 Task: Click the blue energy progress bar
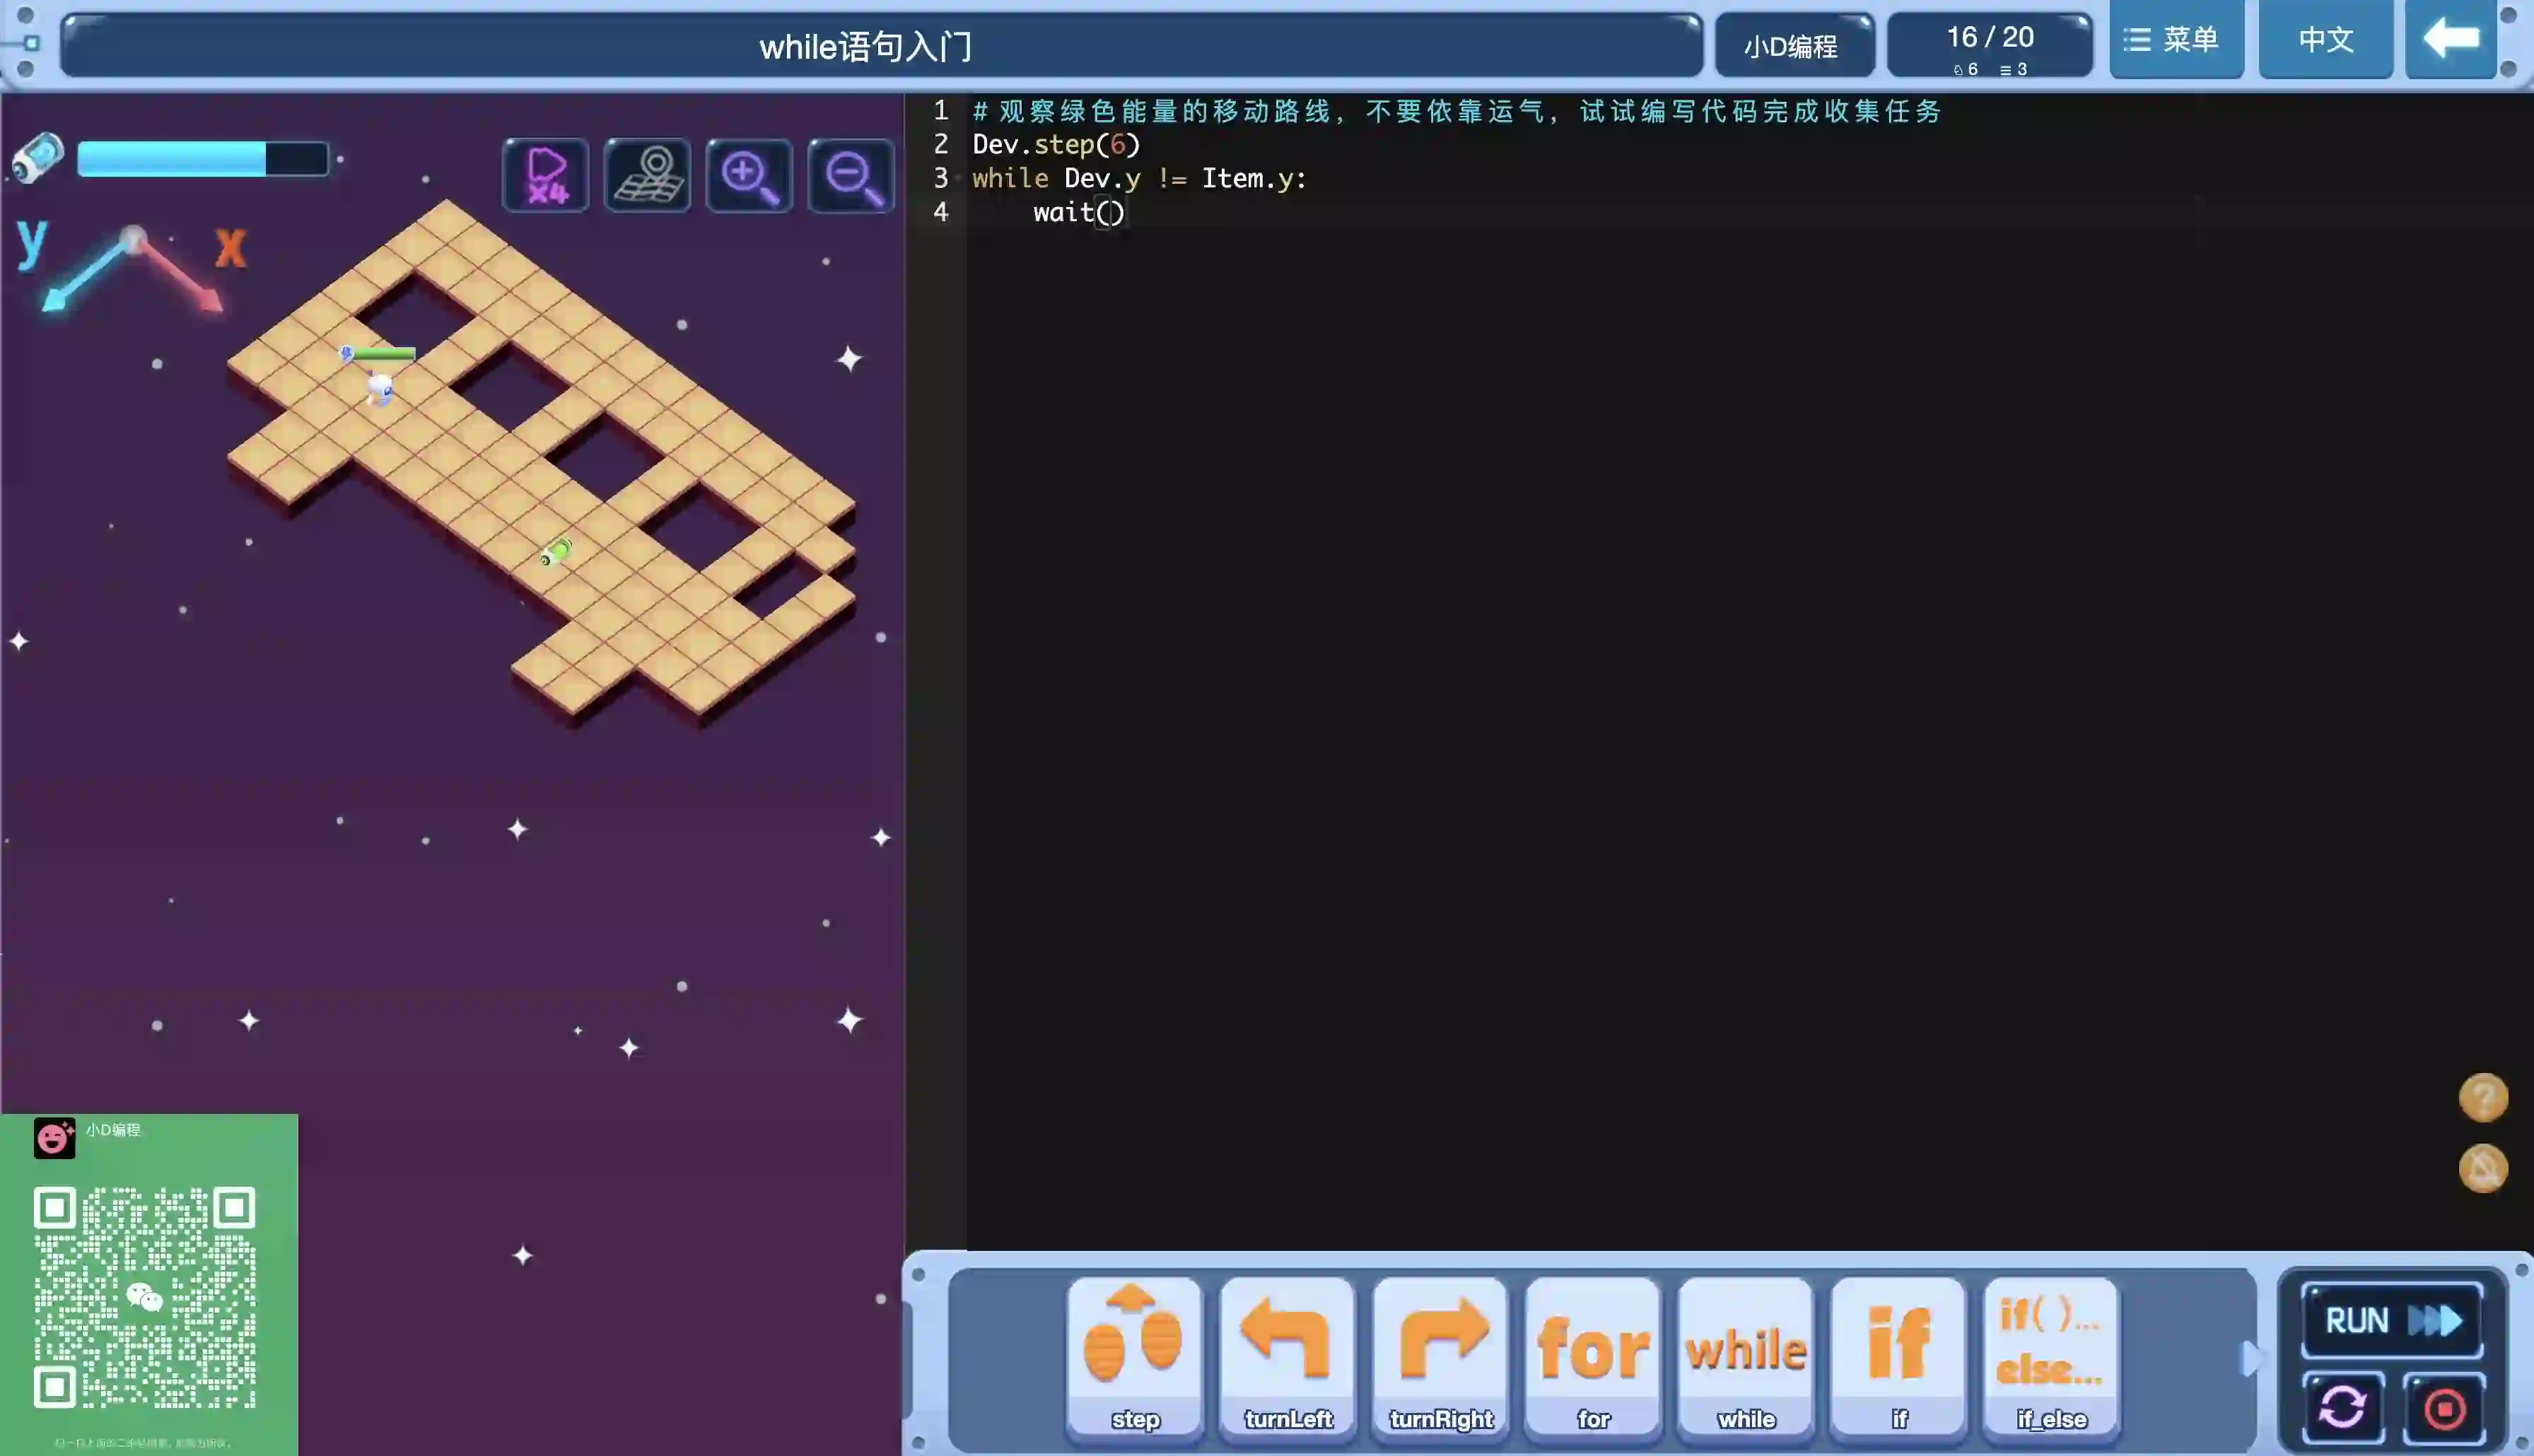[203, 159]
